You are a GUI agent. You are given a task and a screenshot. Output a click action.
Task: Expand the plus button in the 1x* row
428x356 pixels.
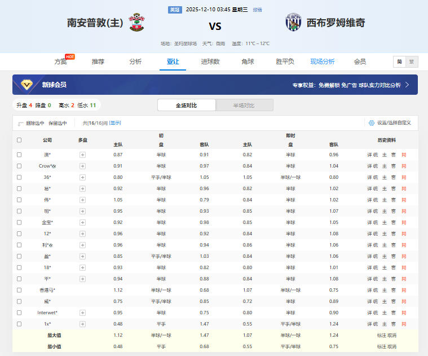82,324
